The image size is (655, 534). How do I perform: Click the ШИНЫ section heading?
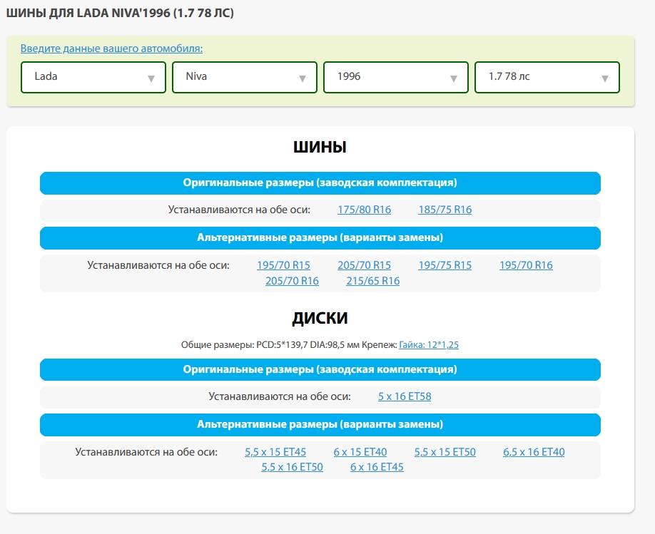point(320,147)
